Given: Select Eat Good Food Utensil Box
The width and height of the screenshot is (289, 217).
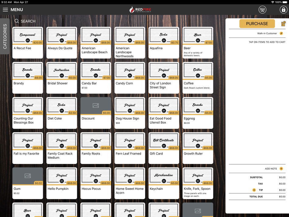Looking at the screenshot, I should [164, 113].
